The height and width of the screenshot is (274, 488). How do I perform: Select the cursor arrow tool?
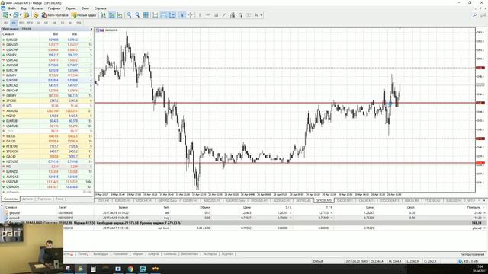click(182, 15)
